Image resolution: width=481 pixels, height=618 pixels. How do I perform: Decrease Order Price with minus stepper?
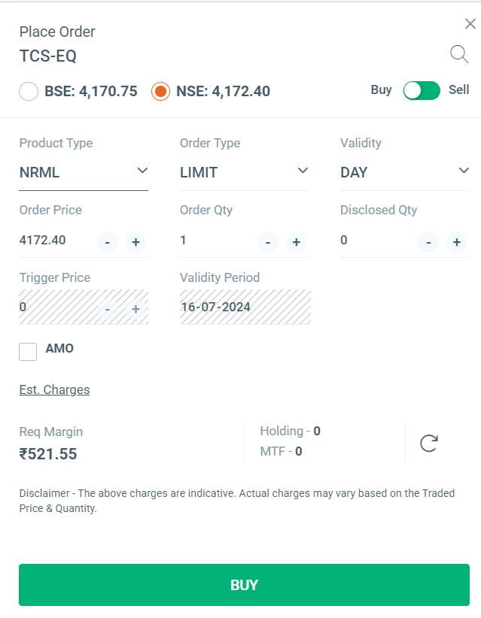pos(107,242)
